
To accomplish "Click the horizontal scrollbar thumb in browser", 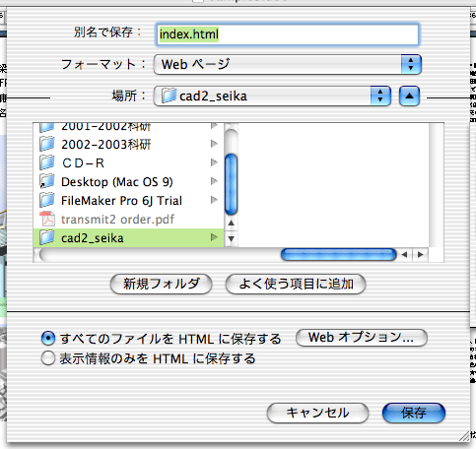I will click(x=339, y=255).
